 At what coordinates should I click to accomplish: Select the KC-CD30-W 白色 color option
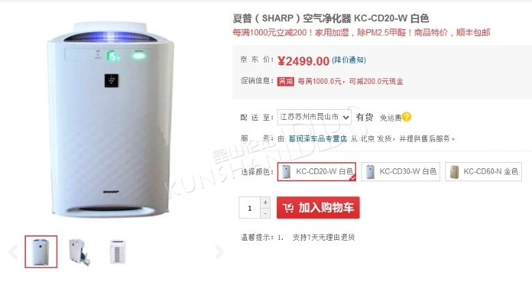coord(400,172)
